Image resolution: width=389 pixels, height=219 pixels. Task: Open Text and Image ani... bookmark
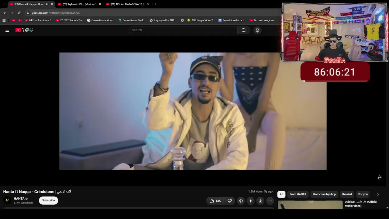pos(263,20)
